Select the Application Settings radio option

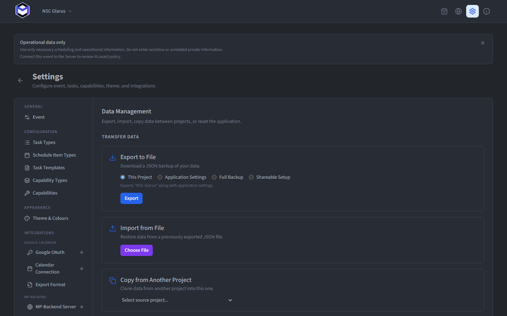(x=160, y=177)
